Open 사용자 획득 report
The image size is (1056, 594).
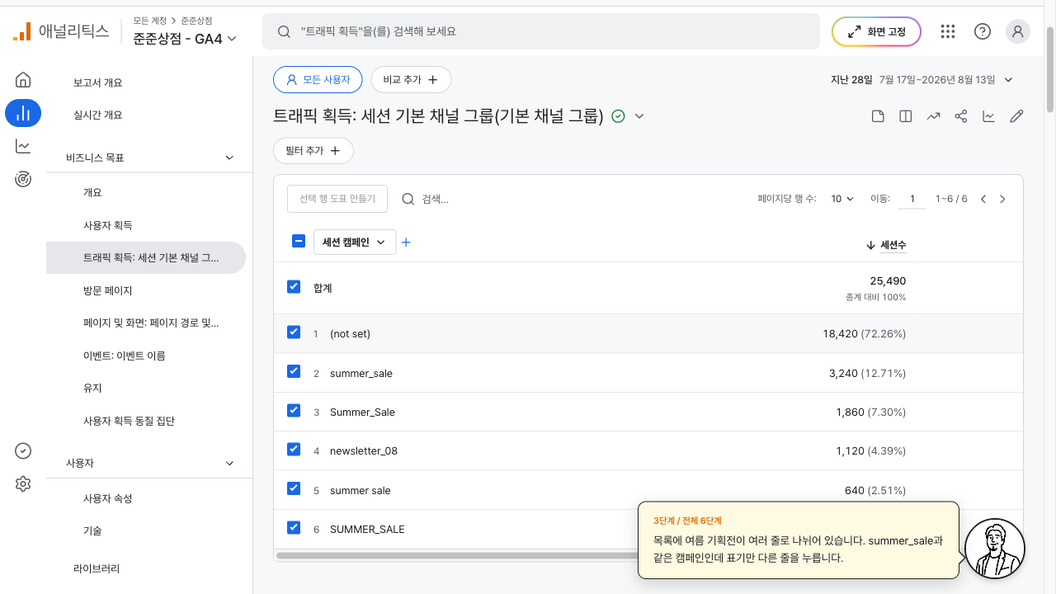[107, 225]
